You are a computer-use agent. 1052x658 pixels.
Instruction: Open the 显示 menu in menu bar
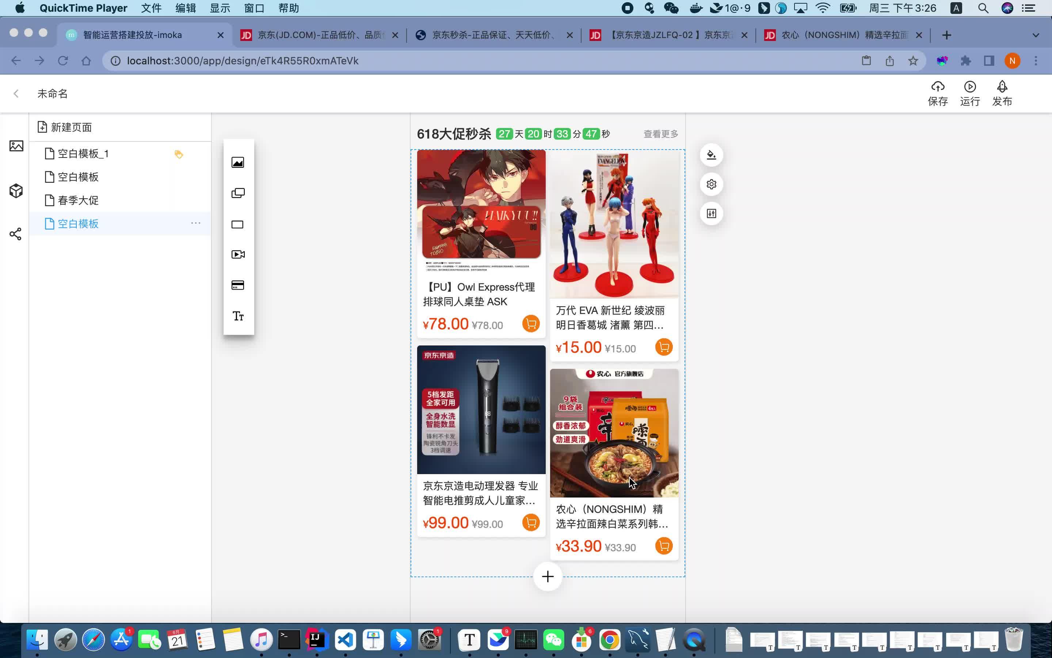coord(220,8)
